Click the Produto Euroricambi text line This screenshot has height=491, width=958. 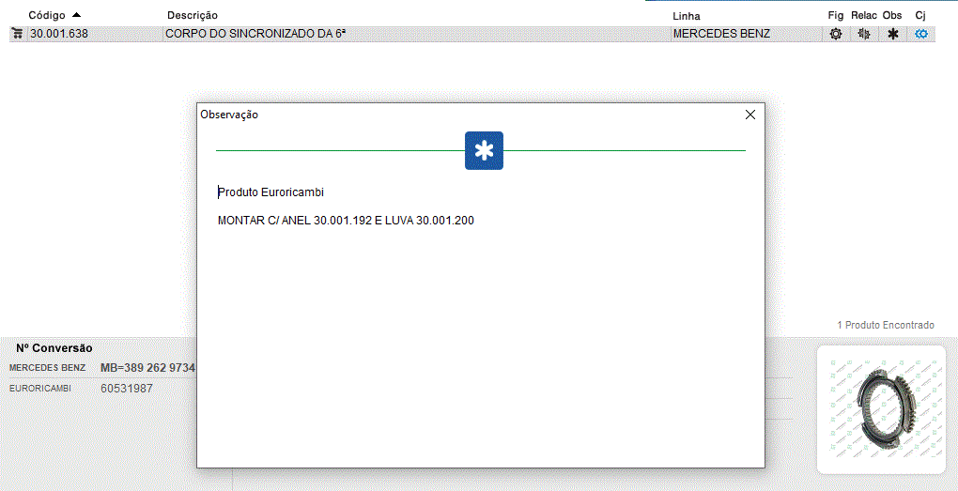(x=271, y=192)
